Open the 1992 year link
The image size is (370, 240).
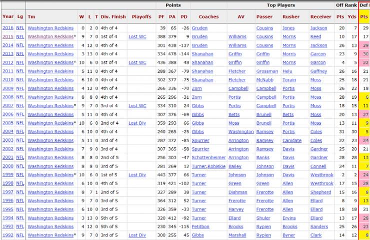(x=8, y=236)
